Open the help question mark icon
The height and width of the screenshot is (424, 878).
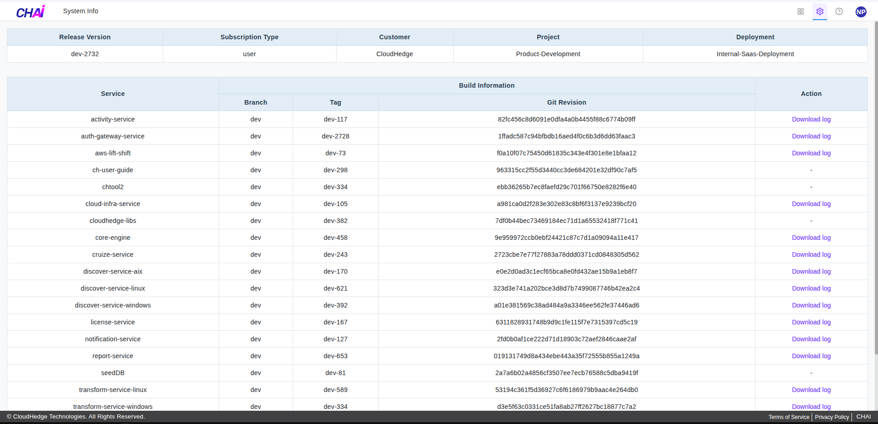(x=839, y=11)
